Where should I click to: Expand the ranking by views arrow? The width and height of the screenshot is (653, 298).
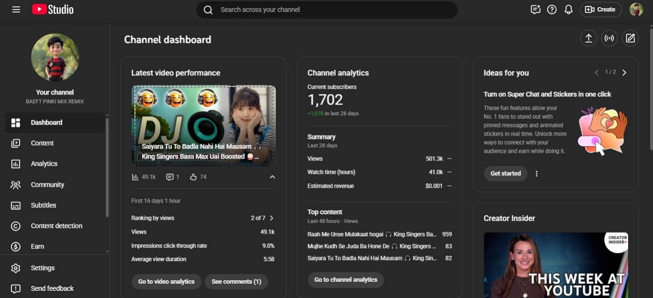click(x=272, y=218)
